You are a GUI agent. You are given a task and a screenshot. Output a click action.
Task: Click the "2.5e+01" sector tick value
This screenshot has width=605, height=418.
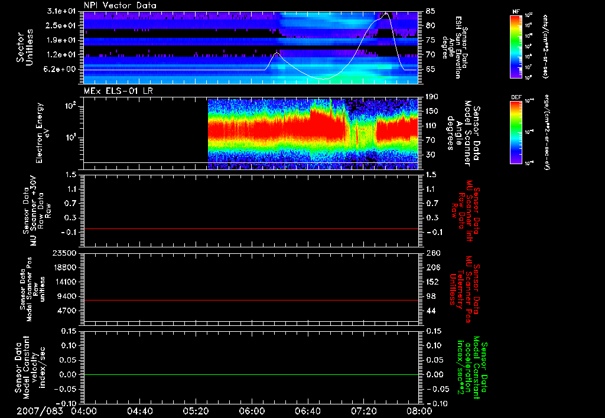click(61, 25)
